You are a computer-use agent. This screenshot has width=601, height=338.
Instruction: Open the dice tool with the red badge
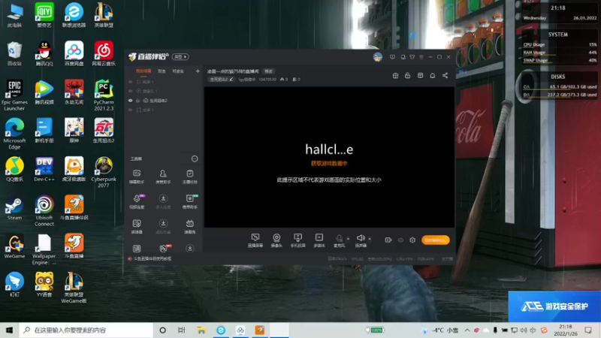(x=164, y=249)
